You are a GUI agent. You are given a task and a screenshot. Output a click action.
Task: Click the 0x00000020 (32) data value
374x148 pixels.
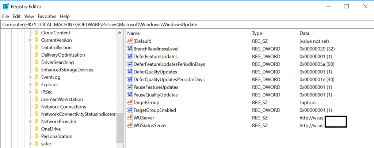coord(317,49)
